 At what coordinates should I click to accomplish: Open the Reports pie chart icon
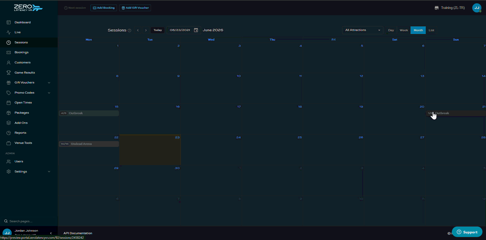tap(9, 133)
